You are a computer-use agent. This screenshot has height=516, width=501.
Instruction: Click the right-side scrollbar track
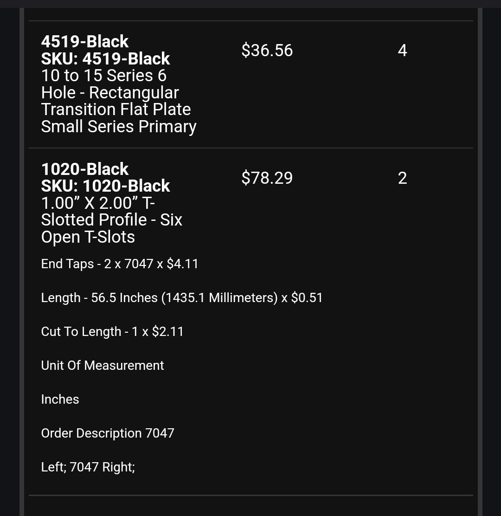coord(480,262)
